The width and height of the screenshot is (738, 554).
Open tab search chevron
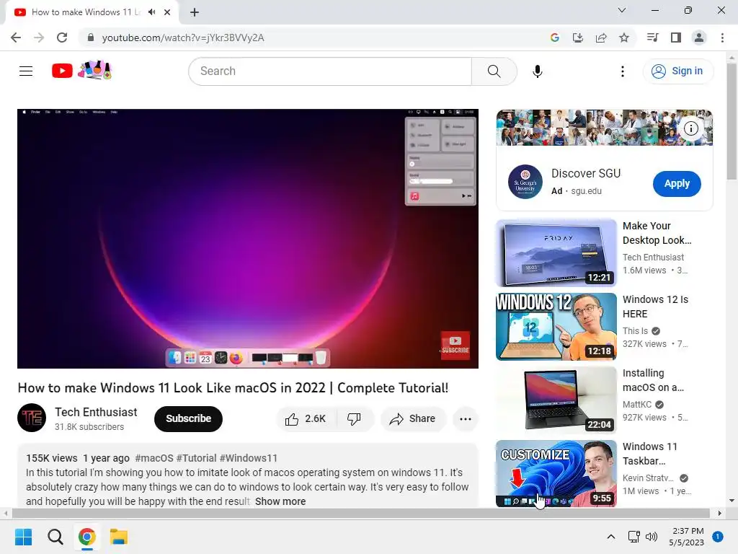[x=622, y=10]
